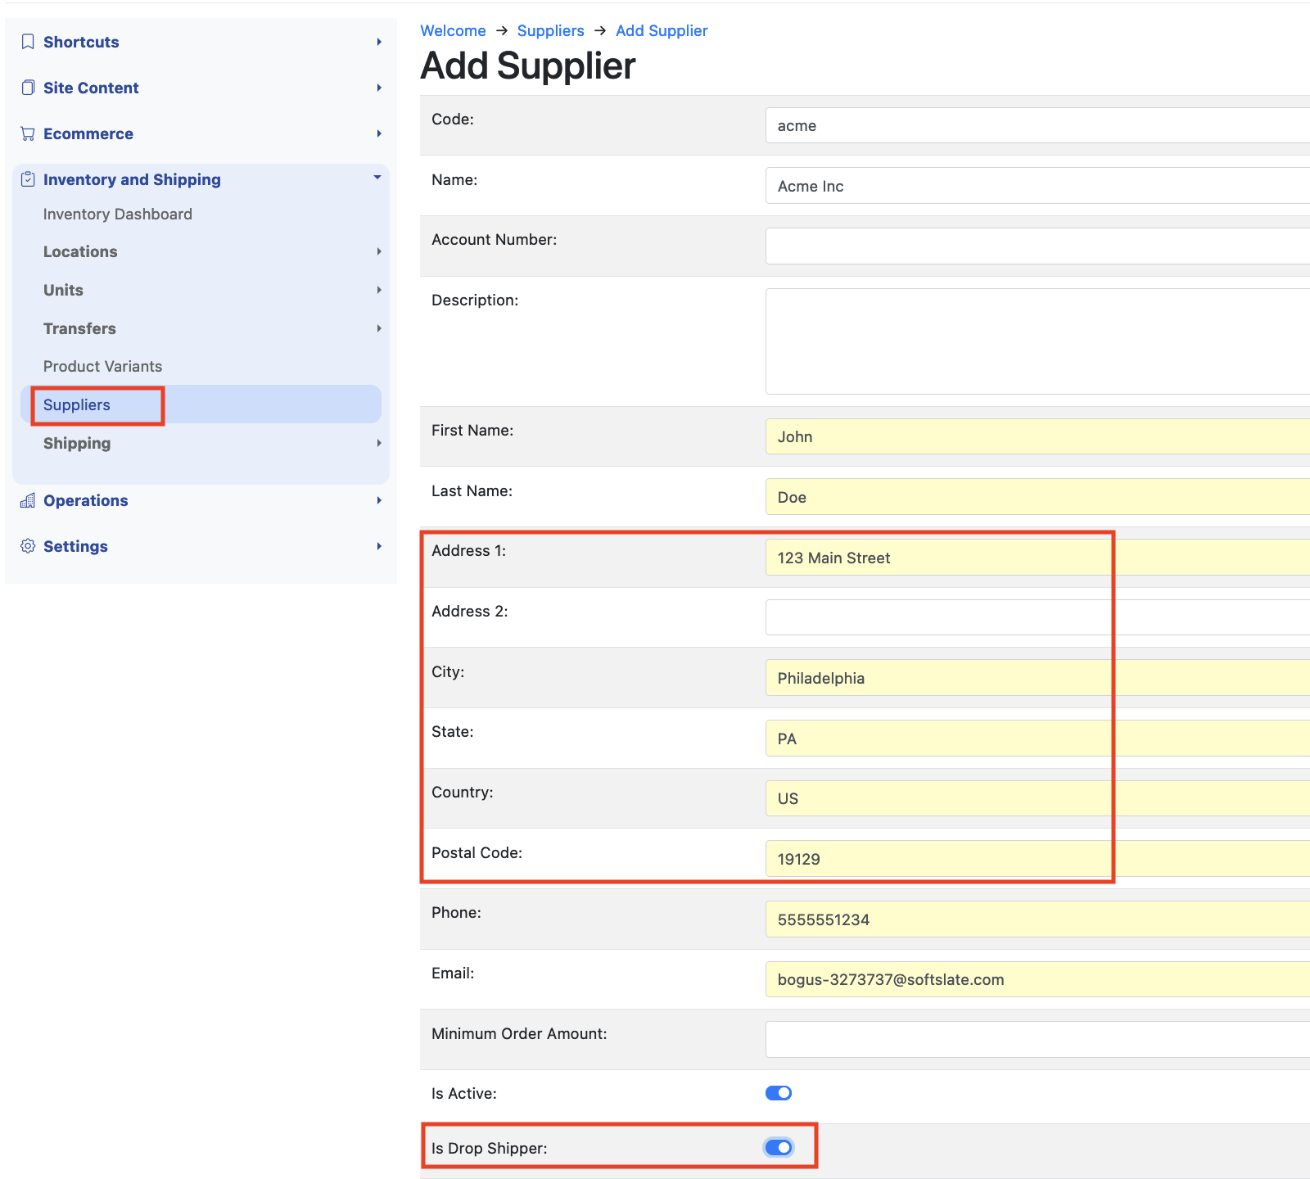Click the Address 1 field
The image size is (1310, 1179).
(1037, 558)
